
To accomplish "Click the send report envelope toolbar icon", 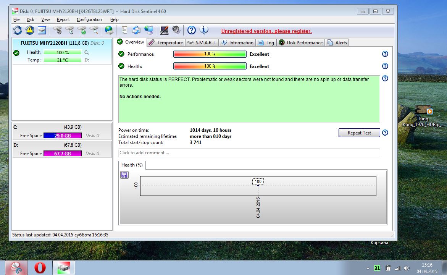I will [x=136, y=30].
